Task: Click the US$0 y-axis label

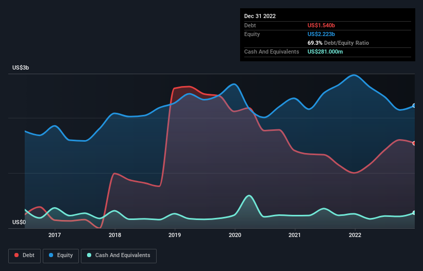Action: [19, 222]
